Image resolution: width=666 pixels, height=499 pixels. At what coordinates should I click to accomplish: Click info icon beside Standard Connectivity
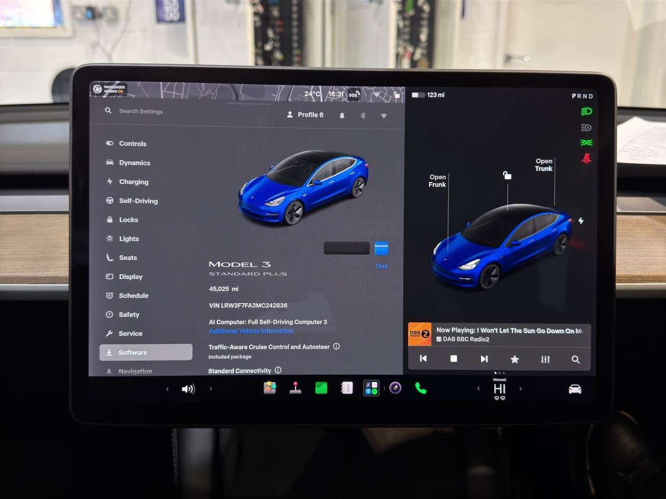click(278, 370)
